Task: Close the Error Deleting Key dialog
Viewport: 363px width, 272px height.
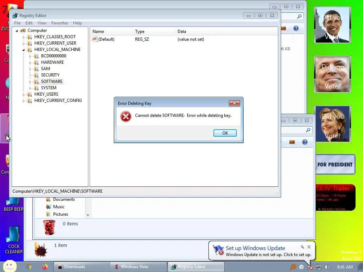Action: coord(234,103)
